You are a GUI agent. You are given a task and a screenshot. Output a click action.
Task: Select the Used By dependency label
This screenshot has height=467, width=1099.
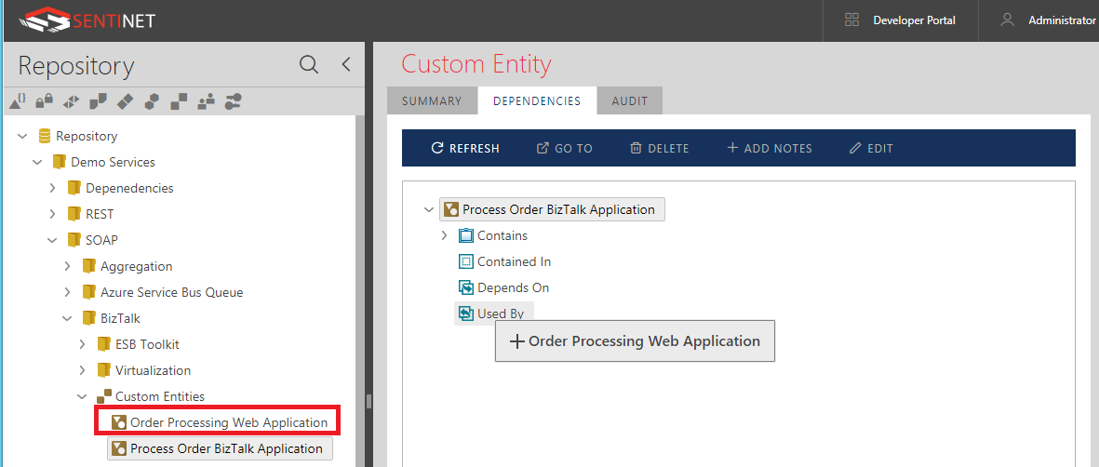coord(501,314)
